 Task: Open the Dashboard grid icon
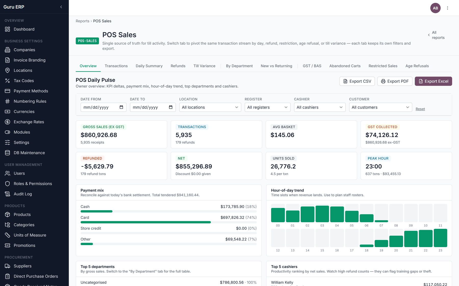tap(7, 29)
